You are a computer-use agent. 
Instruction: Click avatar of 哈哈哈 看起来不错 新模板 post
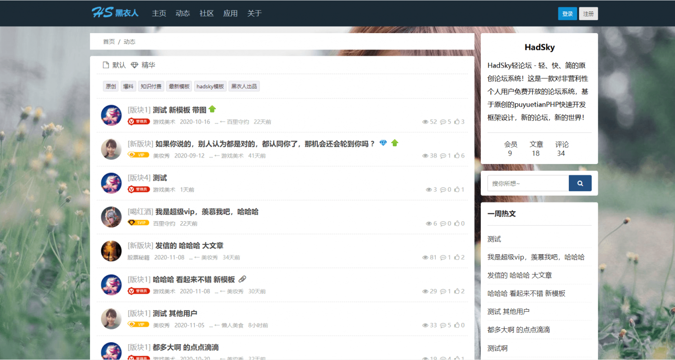pos(111,285)
